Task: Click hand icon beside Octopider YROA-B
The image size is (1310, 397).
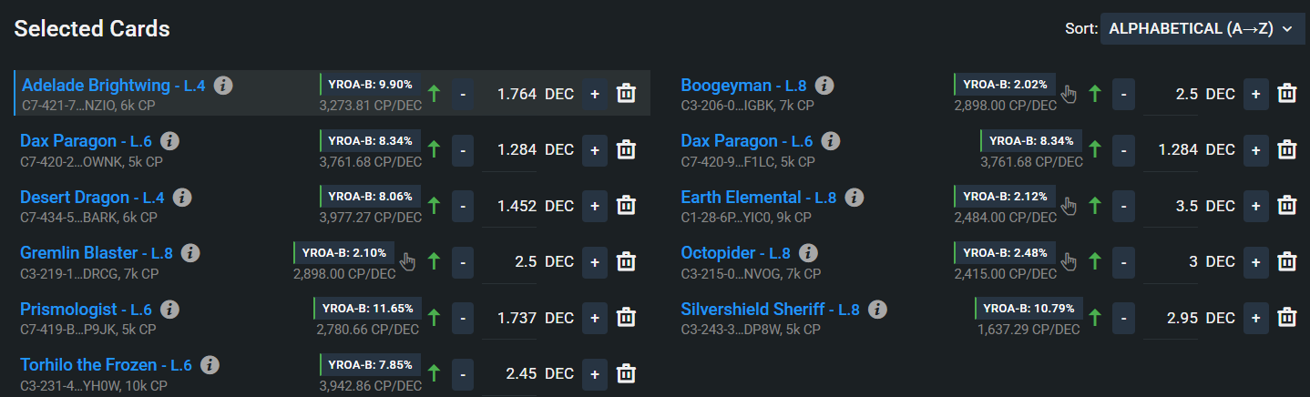Action: coord(1069,262)
